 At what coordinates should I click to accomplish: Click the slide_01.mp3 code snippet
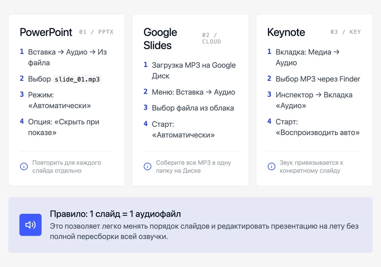[77, 79]
